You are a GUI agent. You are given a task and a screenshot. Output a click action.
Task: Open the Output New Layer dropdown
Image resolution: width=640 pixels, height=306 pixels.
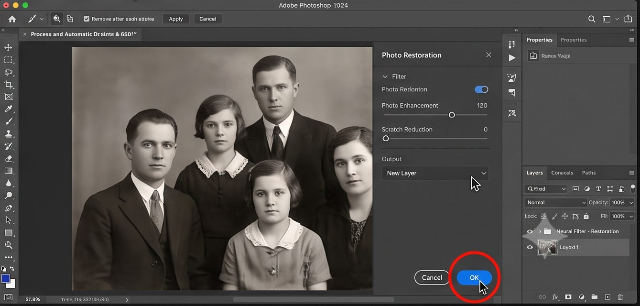click(x=435, y=173)
